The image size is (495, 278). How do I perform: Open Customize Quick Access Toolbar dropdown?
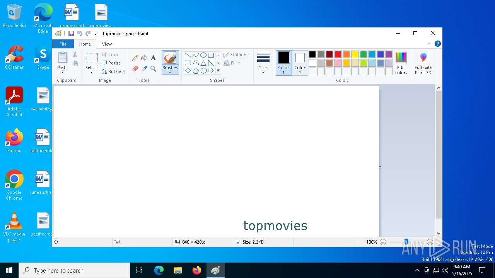(x=95, y=34)
